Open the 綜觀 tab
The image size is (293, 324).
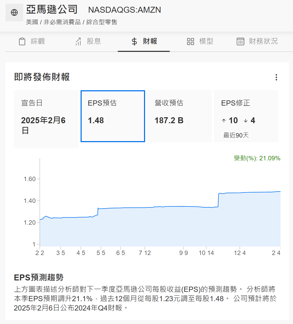[32, 41]
